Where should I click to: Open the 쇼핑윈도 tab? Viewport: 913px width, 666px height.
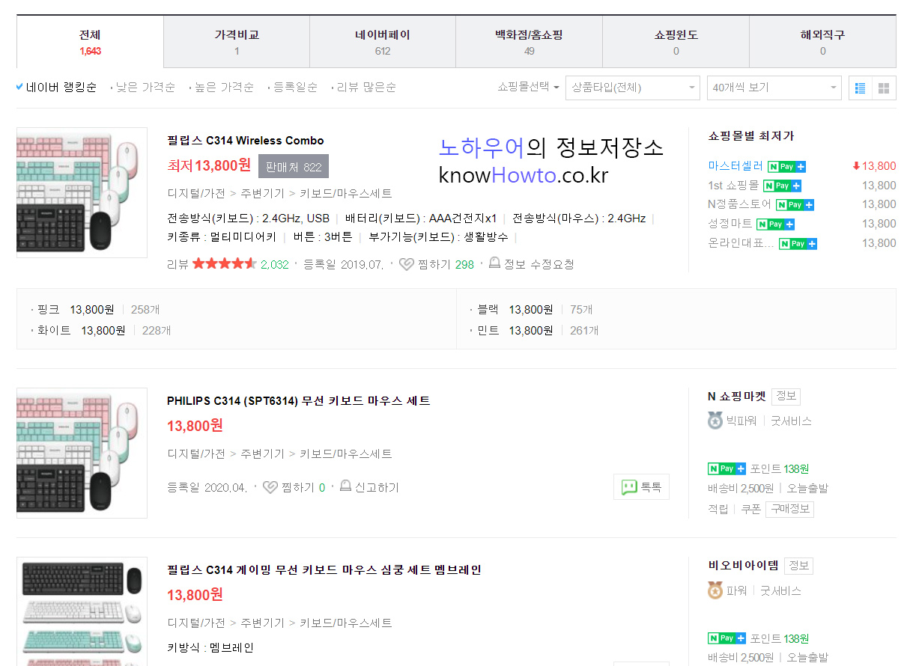pyautogui.click(x=676, y=42)
